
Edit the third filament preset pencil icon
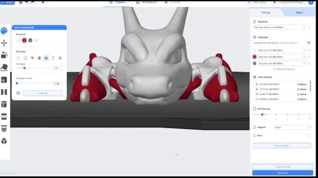pos(309,63)
